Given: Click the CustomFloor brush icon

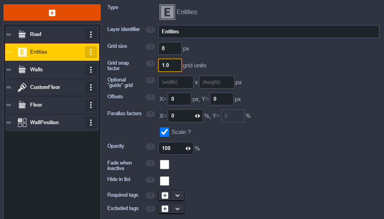Looking at the screenshot, I should tap(22, 87).
